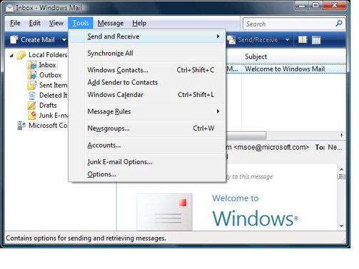Select Microsoft Communities newsgroup item

pyautogui.click(x=49, y=126)
